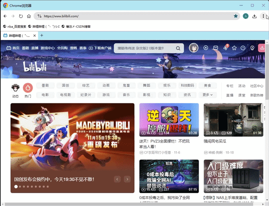This screenshot has height=206, width=269.
Task: Click the MADEBYBILIBILI carousel banner
Action: point(72,148)
